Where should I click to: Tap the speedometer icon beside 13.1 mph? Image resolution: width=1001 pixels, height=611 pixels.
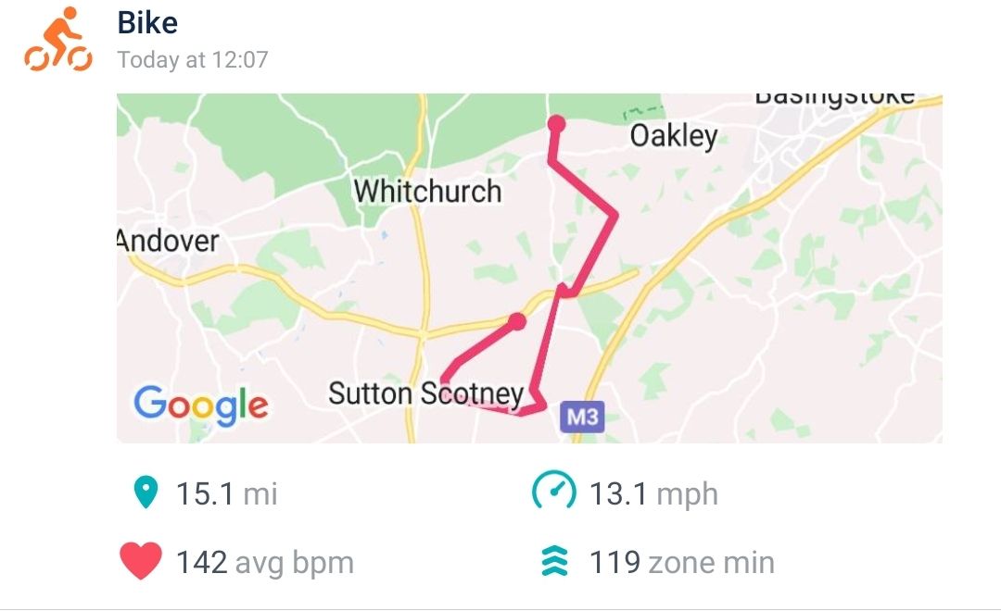tap(552, 493)
